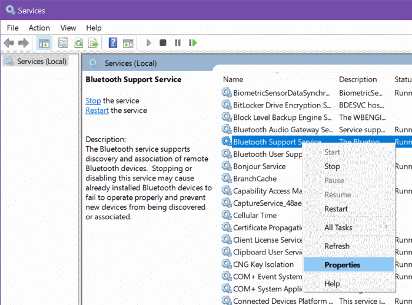Click the gear icon beside BiometricSensorDataSynchr
412x305 pixels.
(x=226, y=92)
